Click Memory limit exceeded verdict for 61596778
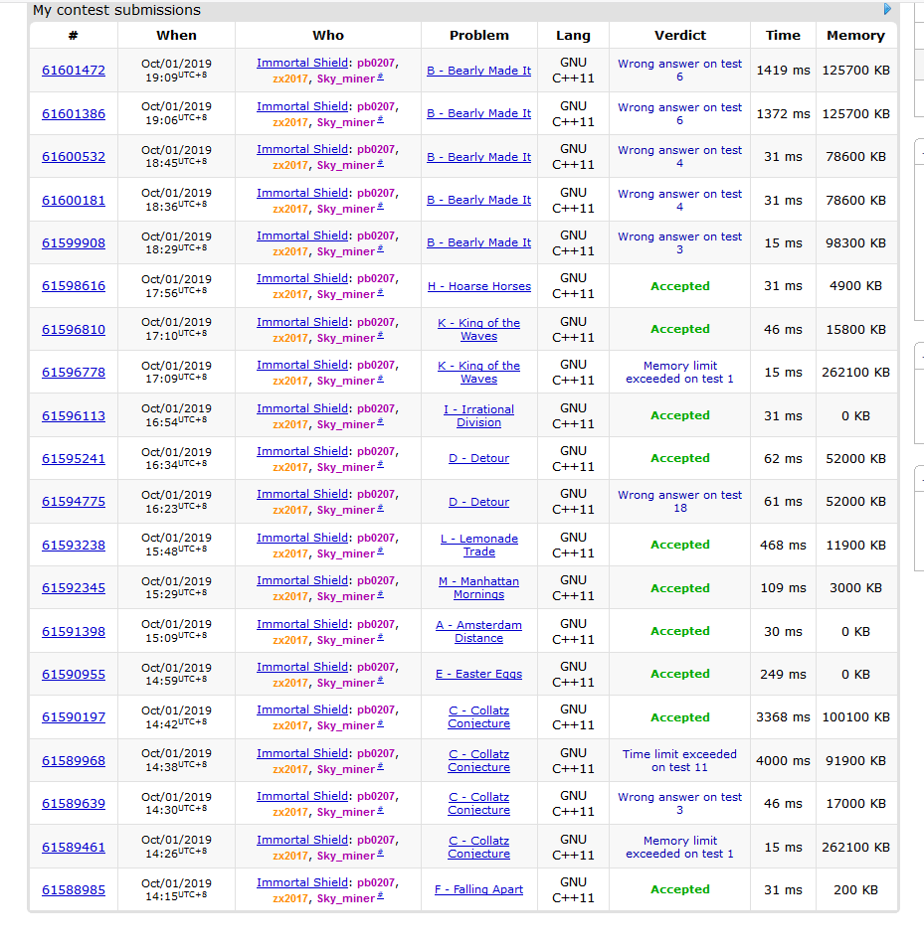 tap(679, 372)
